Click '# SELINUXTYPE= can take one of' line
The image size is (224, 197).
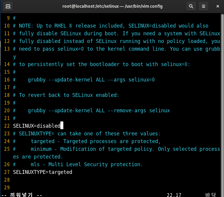click(x=87, y=134)
